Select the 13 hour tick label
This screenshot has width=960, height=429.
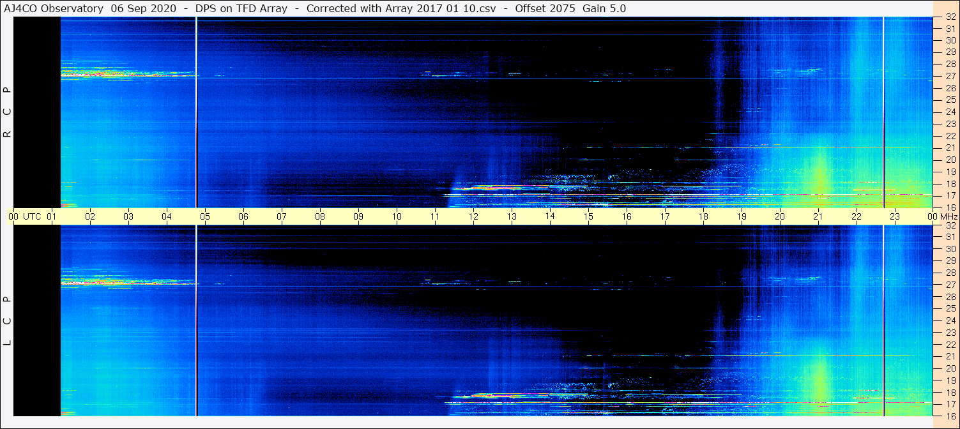point(512,216)
